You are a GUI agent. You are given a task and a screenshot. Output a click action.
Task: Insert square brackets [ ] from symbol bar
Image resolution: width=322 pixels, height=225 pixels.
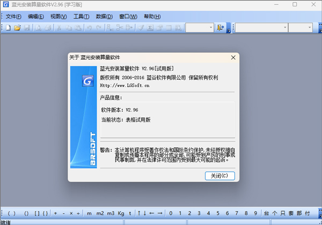[x=37, y=213]
